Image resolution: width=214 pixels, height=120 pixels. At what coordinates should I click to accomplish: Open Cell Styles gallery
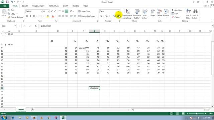145,14
